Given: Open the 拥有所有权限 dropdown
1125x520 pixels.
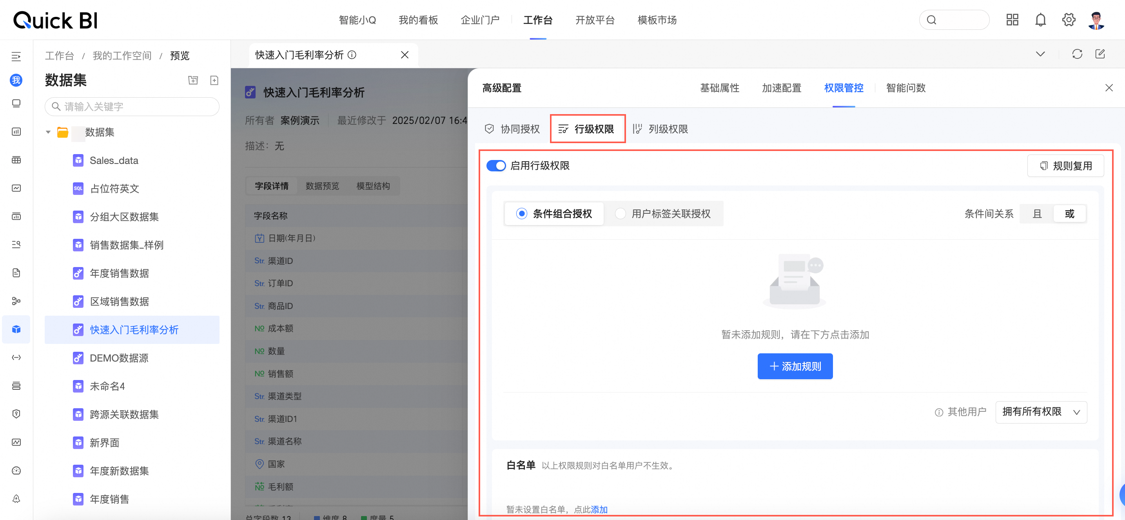Looking at the screenshot, I should coord(1041,412).
